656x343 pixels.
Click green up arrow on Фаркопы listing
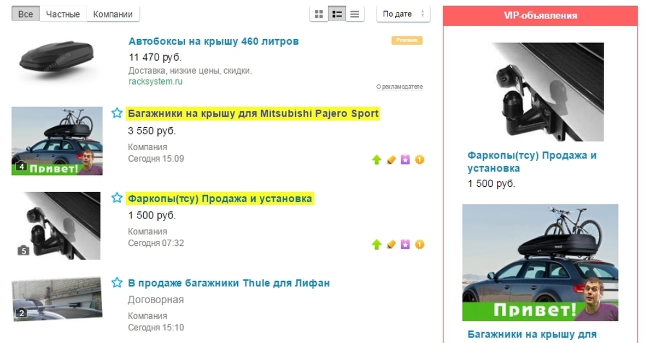click(376, 245)
